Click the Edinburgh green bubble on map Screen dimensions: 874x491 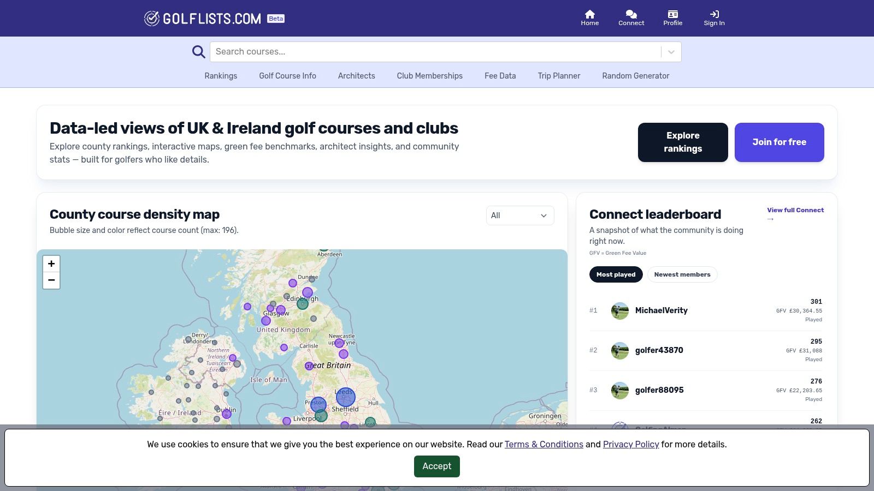(303, 304)
